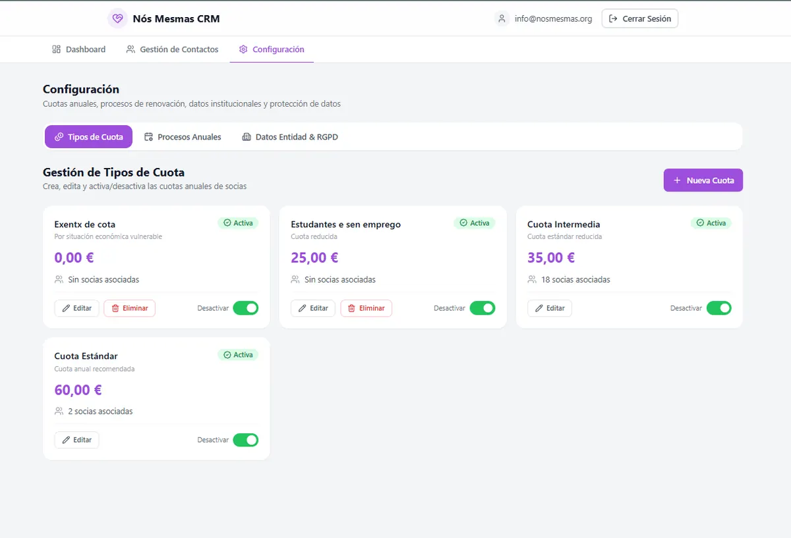Image resolution: width=791 pixels, height=538 pixels.
Task: Click the Cuota anual recomendada description
Action: 94,369
